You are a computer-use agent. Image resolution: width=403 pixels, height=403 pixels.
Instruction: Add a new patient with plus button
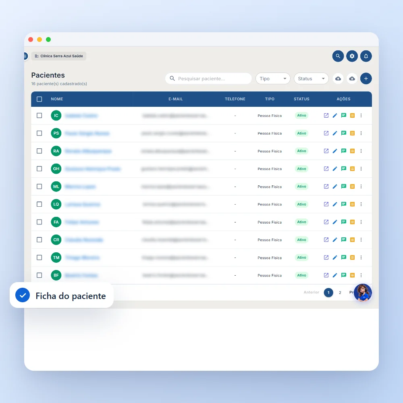pos(366,79)
